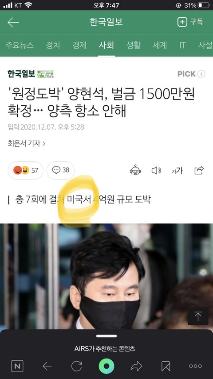This screenshot has width=213, height=379.
Task: Switch to the 경제 tab
Action: point(79,45)
